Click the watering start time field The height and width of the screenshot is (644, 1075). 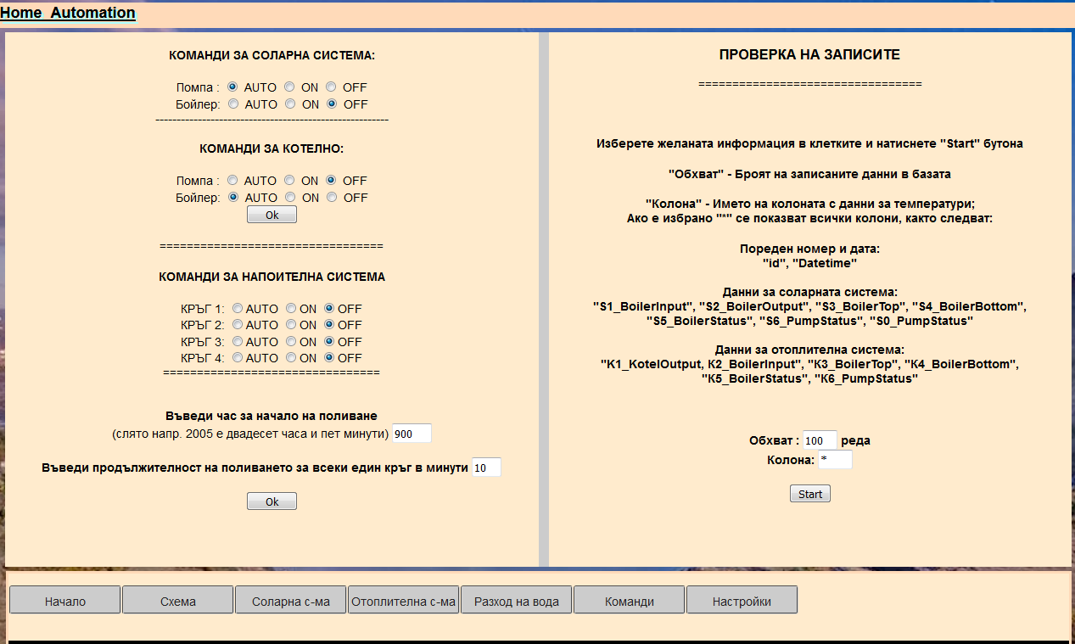(412, 434)
